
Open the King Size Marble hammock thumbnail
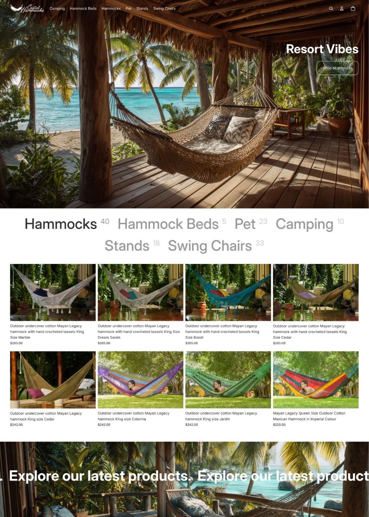click(53, 292)
